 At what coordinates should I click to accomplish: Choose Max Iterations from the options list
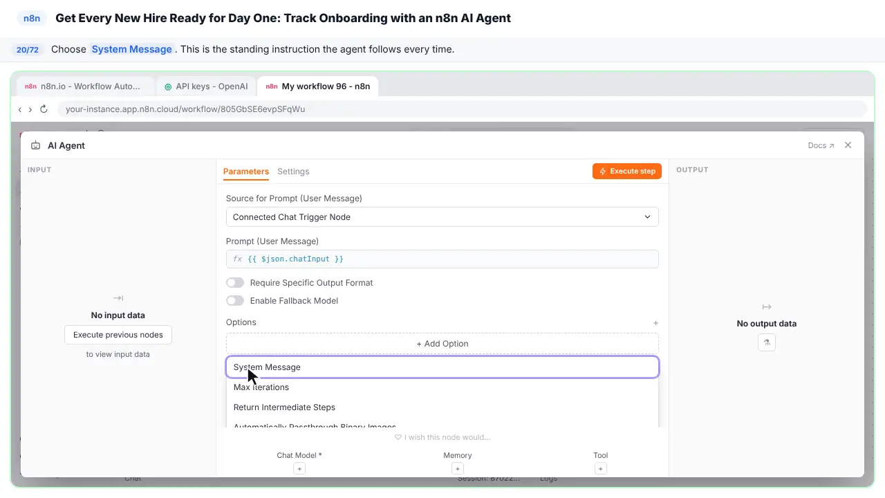(442, 387)
